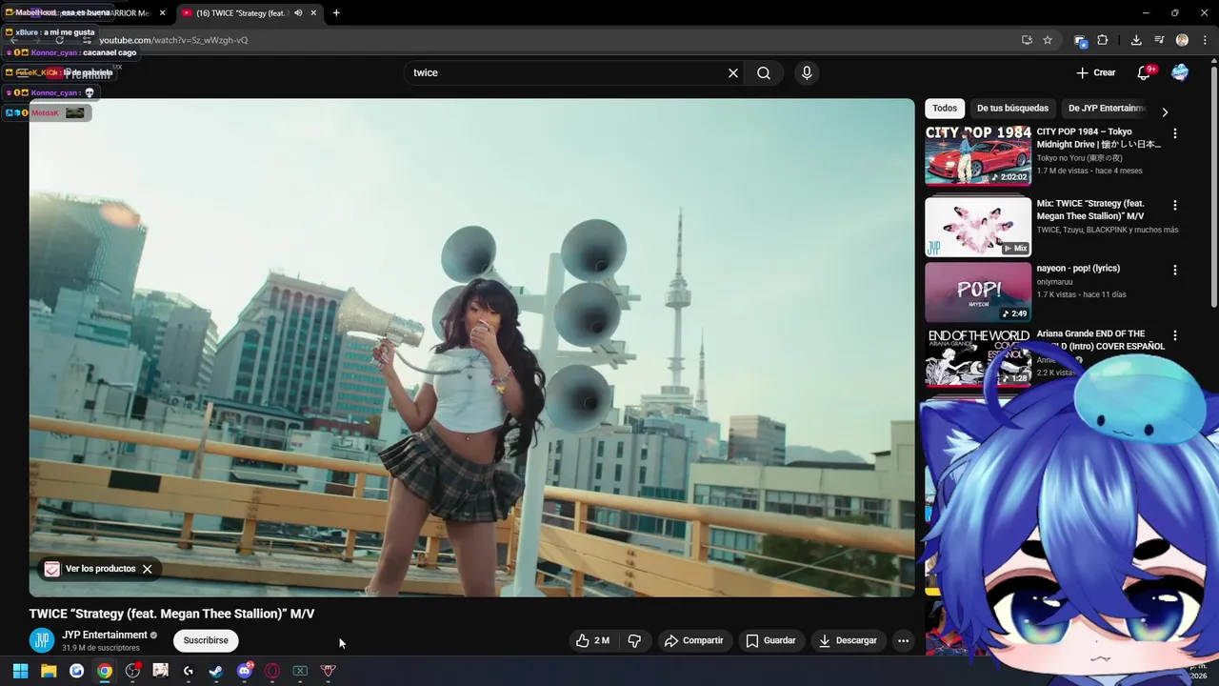Close the TWICE Strategy browser tab

[x=313, y=13]
